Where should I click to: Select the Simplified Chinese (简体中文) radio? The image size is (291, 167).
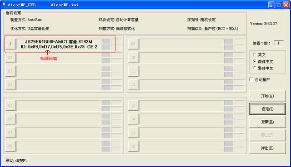point(255,61)
